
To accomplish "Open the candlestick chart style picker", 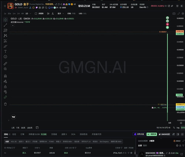I will coord(48,14).
